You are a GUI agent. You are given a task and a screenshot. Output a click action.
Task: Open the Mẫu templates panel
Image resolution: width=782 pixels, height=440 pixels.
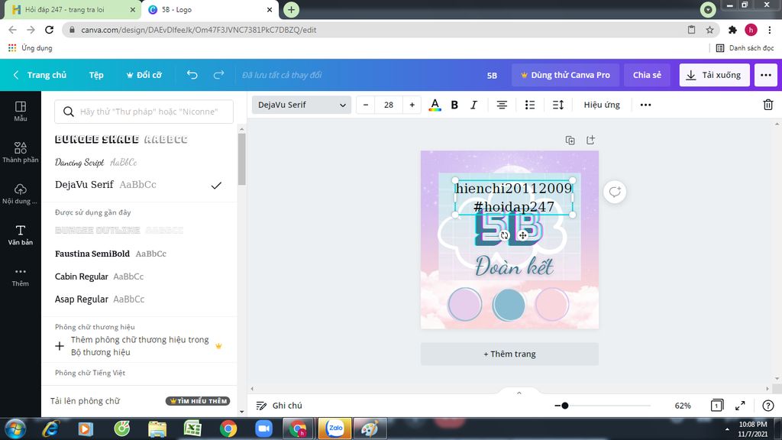pyautogui.click(x=21, y=112)
